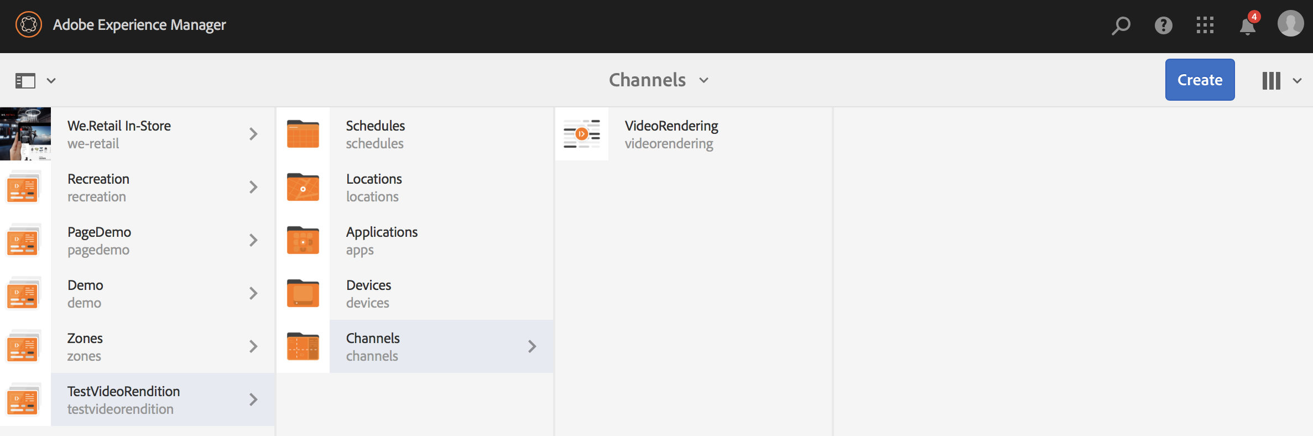Open the notifications bell icon

click(1247, 25)
